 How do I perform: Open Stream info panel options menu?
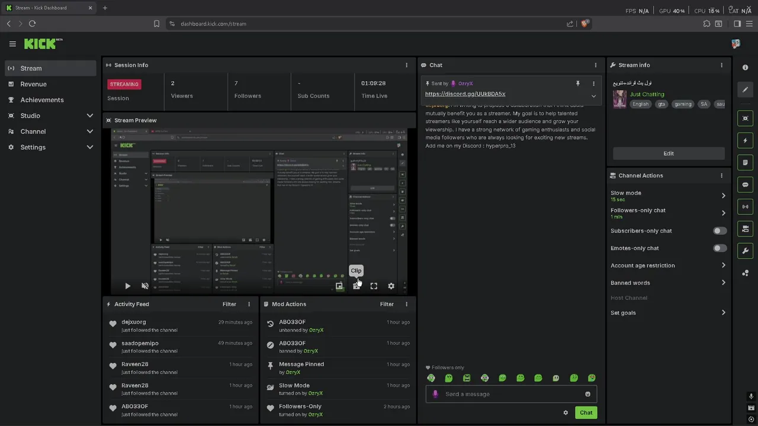coord(721,65)
